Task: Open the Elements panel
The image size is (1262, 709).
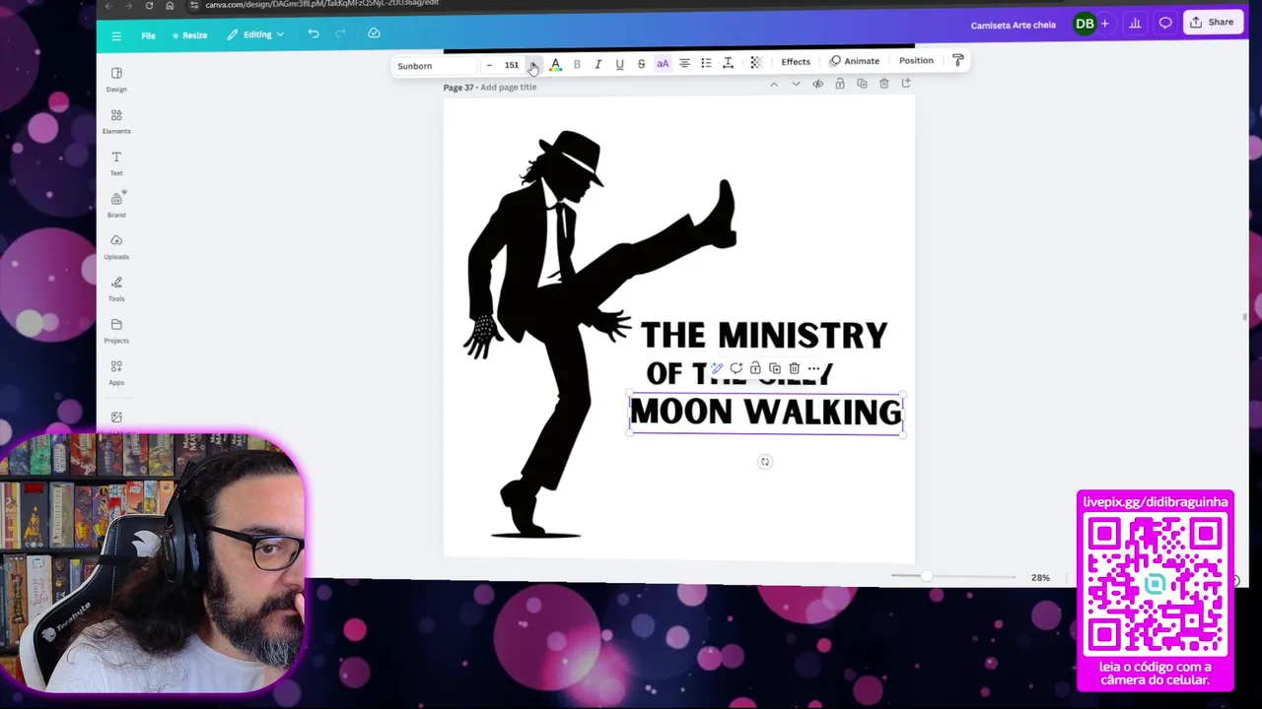Action: coord(116,121)
